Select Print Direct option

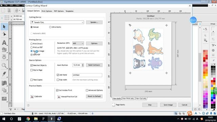tap(32, 44)
